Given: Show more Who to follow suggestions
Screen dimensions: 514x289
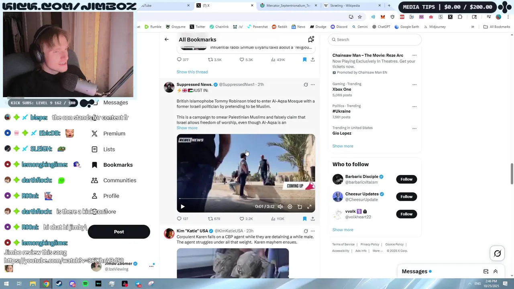Looking at the screenshot, I should 343,230.
